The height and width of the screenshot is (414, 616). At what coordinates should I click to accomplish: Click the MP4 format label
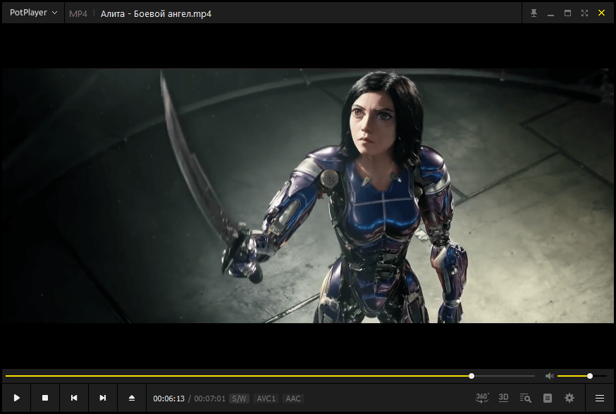[x=78, y=14]
